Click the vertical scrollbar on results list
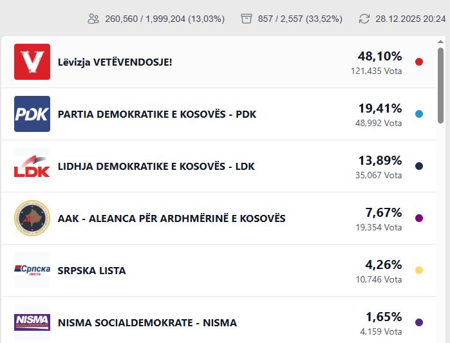The height and width of the screenshot is (343, 450). pos(440,84)
